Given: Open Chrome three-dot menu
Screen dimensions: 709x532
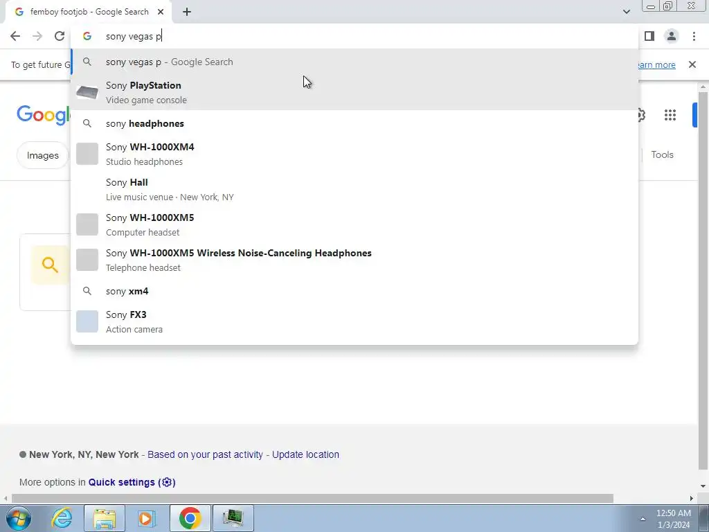Looking at the screenshot, I should pos(694,36).
